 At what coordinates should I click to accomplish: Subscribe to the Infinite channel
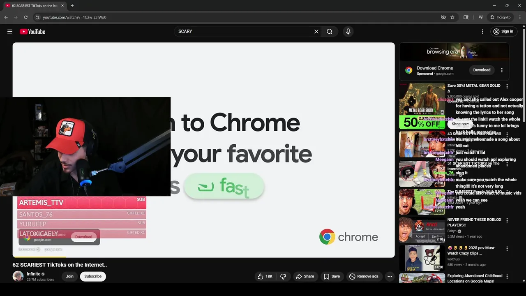point(93,276)
